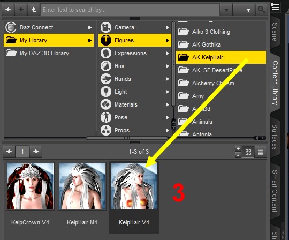Open the AK Gothika folder
Image resolution: width=289 pixels, height=240 pixels.
point(221,44)
